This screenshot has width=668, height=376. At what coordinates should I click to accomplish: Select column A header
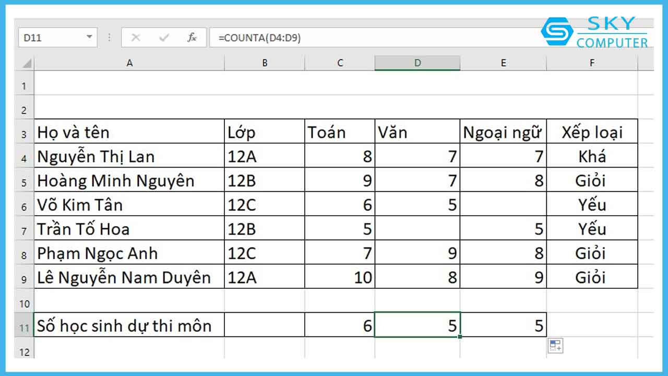[x=129, y=63]
